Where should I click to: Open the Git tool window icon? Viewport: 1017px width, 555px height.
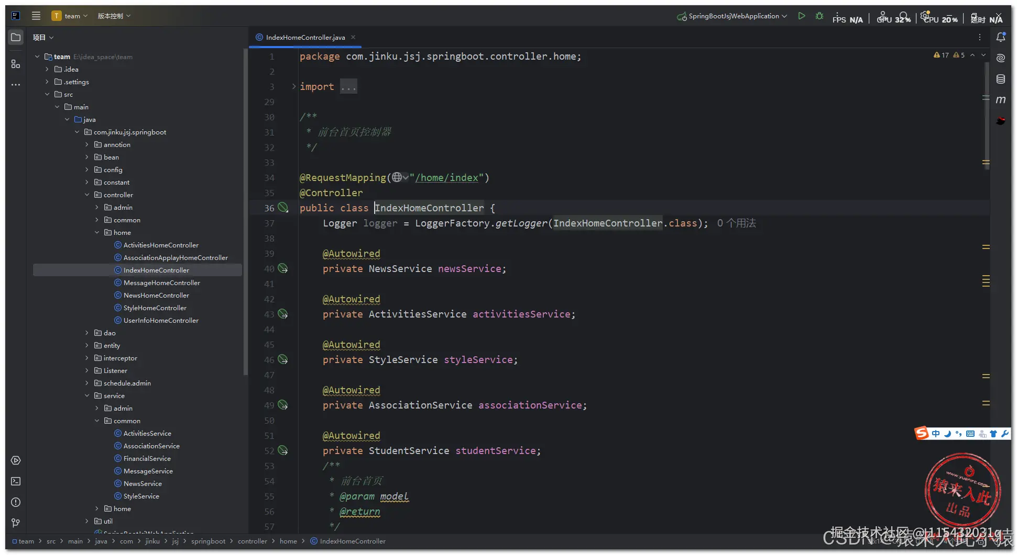16,523
